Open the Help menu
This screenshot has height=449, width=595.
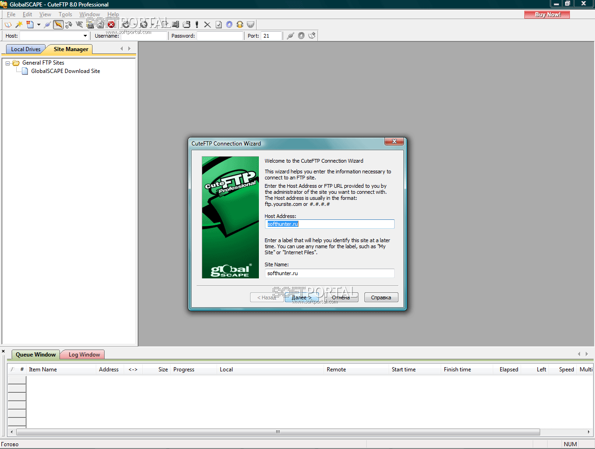(x=113, y=14)
